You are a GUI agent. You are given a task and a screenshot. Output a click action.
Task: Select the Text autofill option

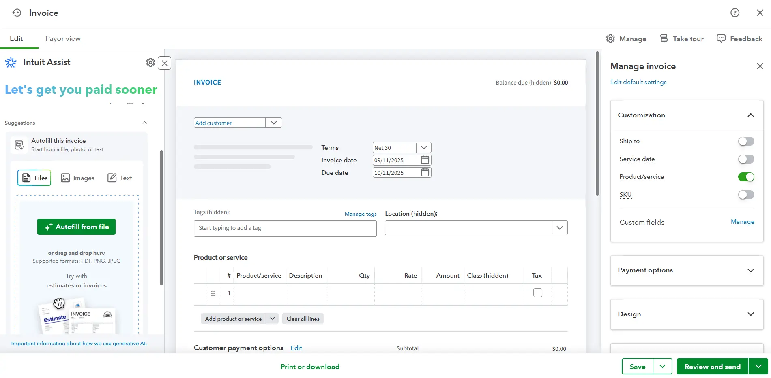point(120,178)
